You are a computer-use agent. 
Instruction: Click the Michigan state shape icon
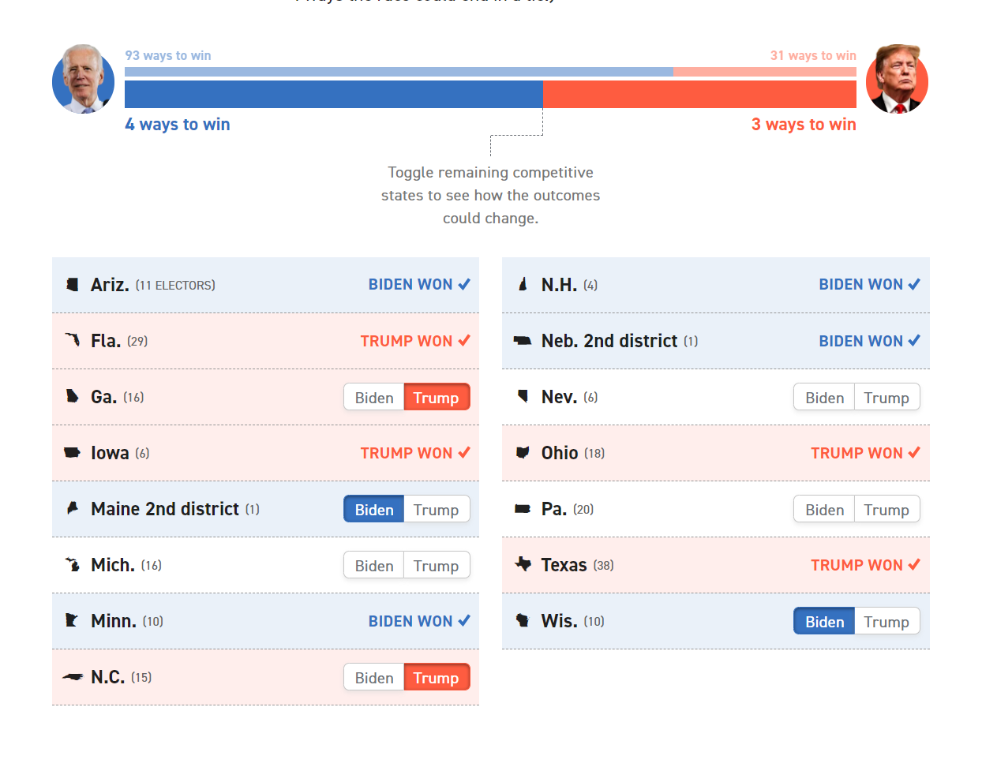[73, 565]
